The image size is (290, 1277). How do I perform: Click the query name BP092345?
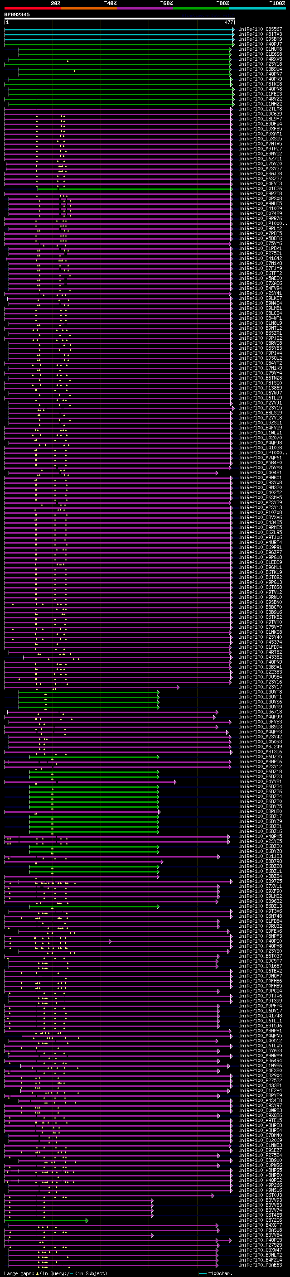[17, 14]
